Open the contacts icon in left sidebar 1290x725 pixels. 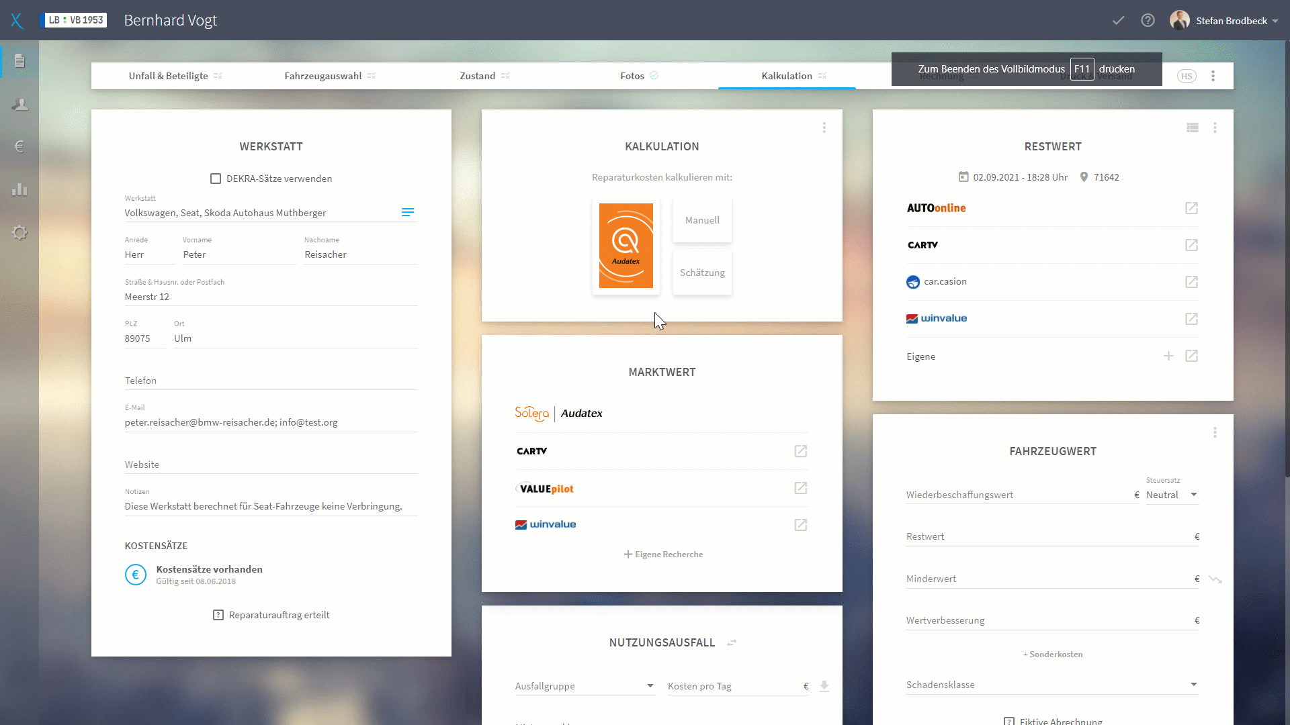[19, 104]
